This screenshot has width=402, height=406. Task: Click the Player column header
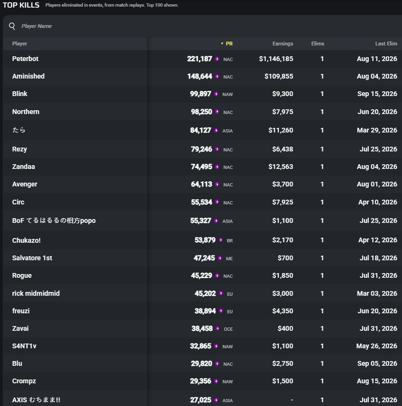[20, 44]
